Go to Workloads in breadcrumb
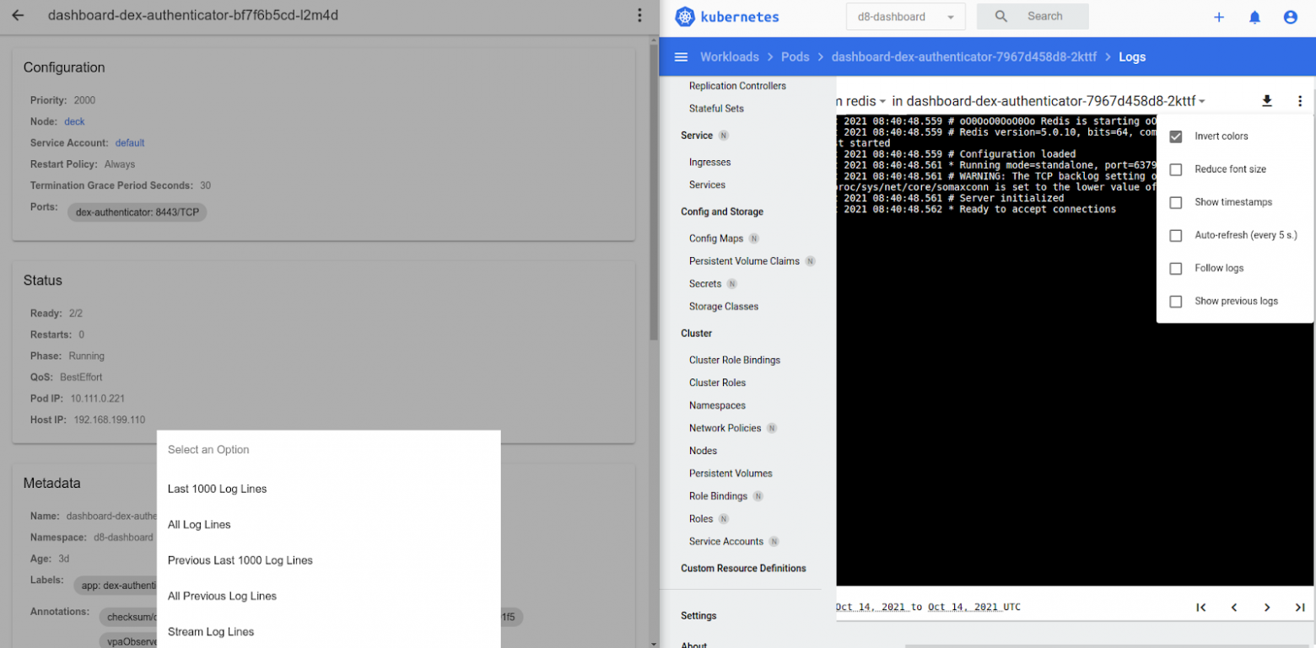 (730, 56)
